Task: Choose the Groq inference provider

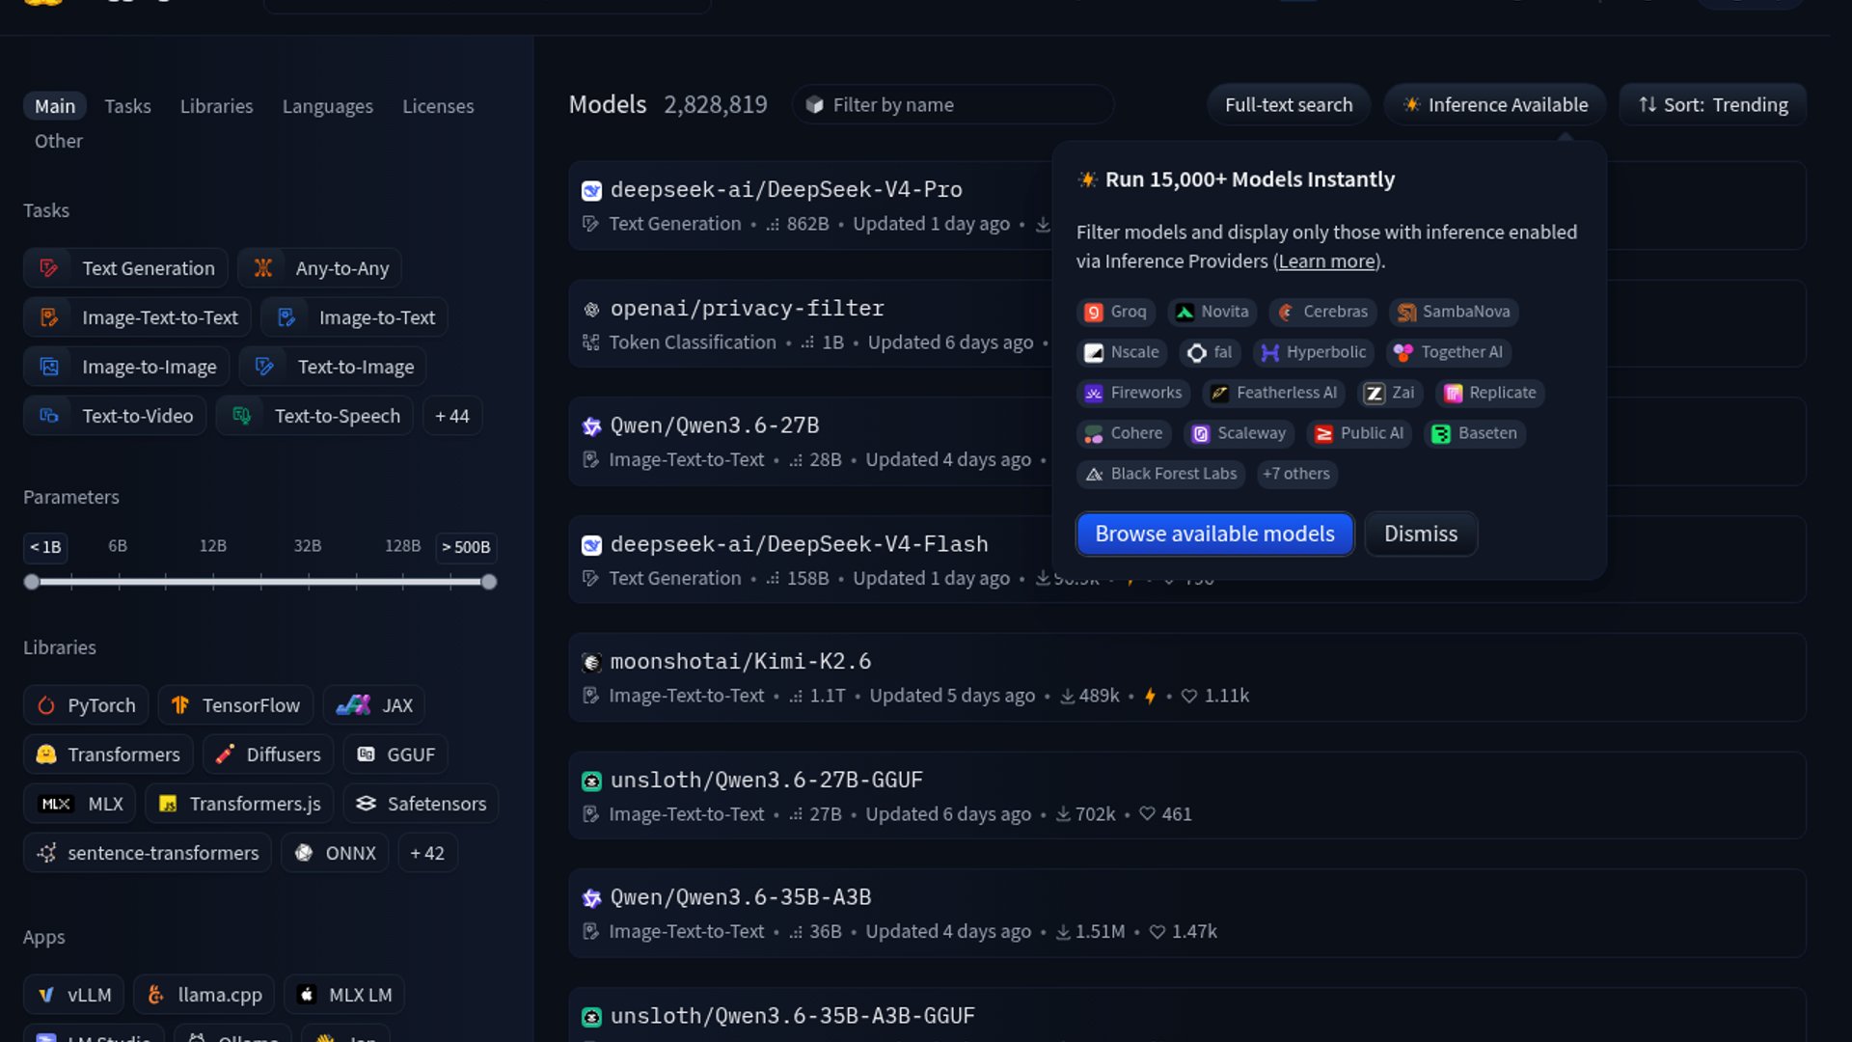Action: [1115, 312]
